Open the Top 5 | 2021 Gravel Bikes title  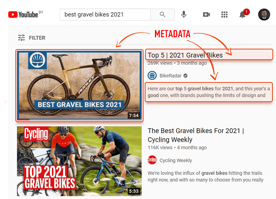point(185,55)
